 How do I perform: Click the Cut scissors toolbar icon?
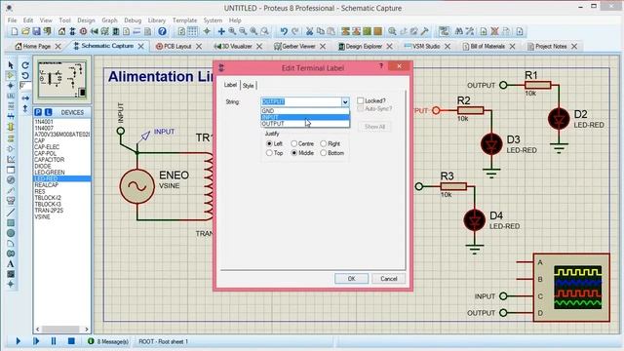tap(309, 31)
